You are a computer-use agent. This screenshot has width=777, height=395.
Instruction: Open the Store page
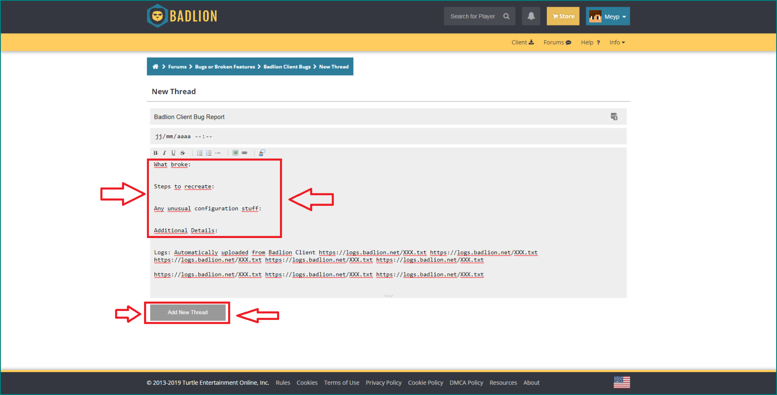[563, 16]
